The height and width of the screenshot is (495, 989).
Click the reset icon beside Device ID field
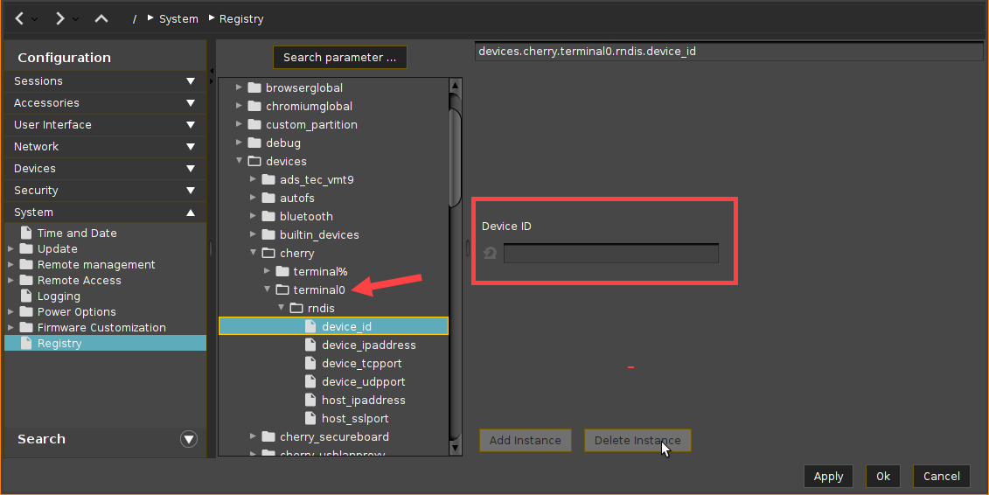pos(491,254)
